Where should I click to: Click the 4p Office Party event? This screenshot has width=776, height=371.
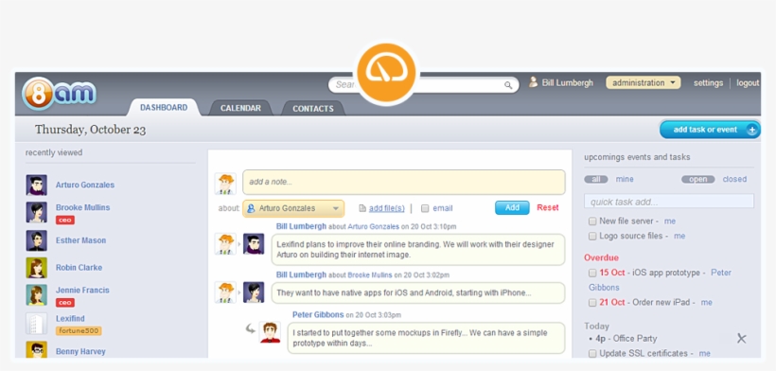[x=626, y=339]
